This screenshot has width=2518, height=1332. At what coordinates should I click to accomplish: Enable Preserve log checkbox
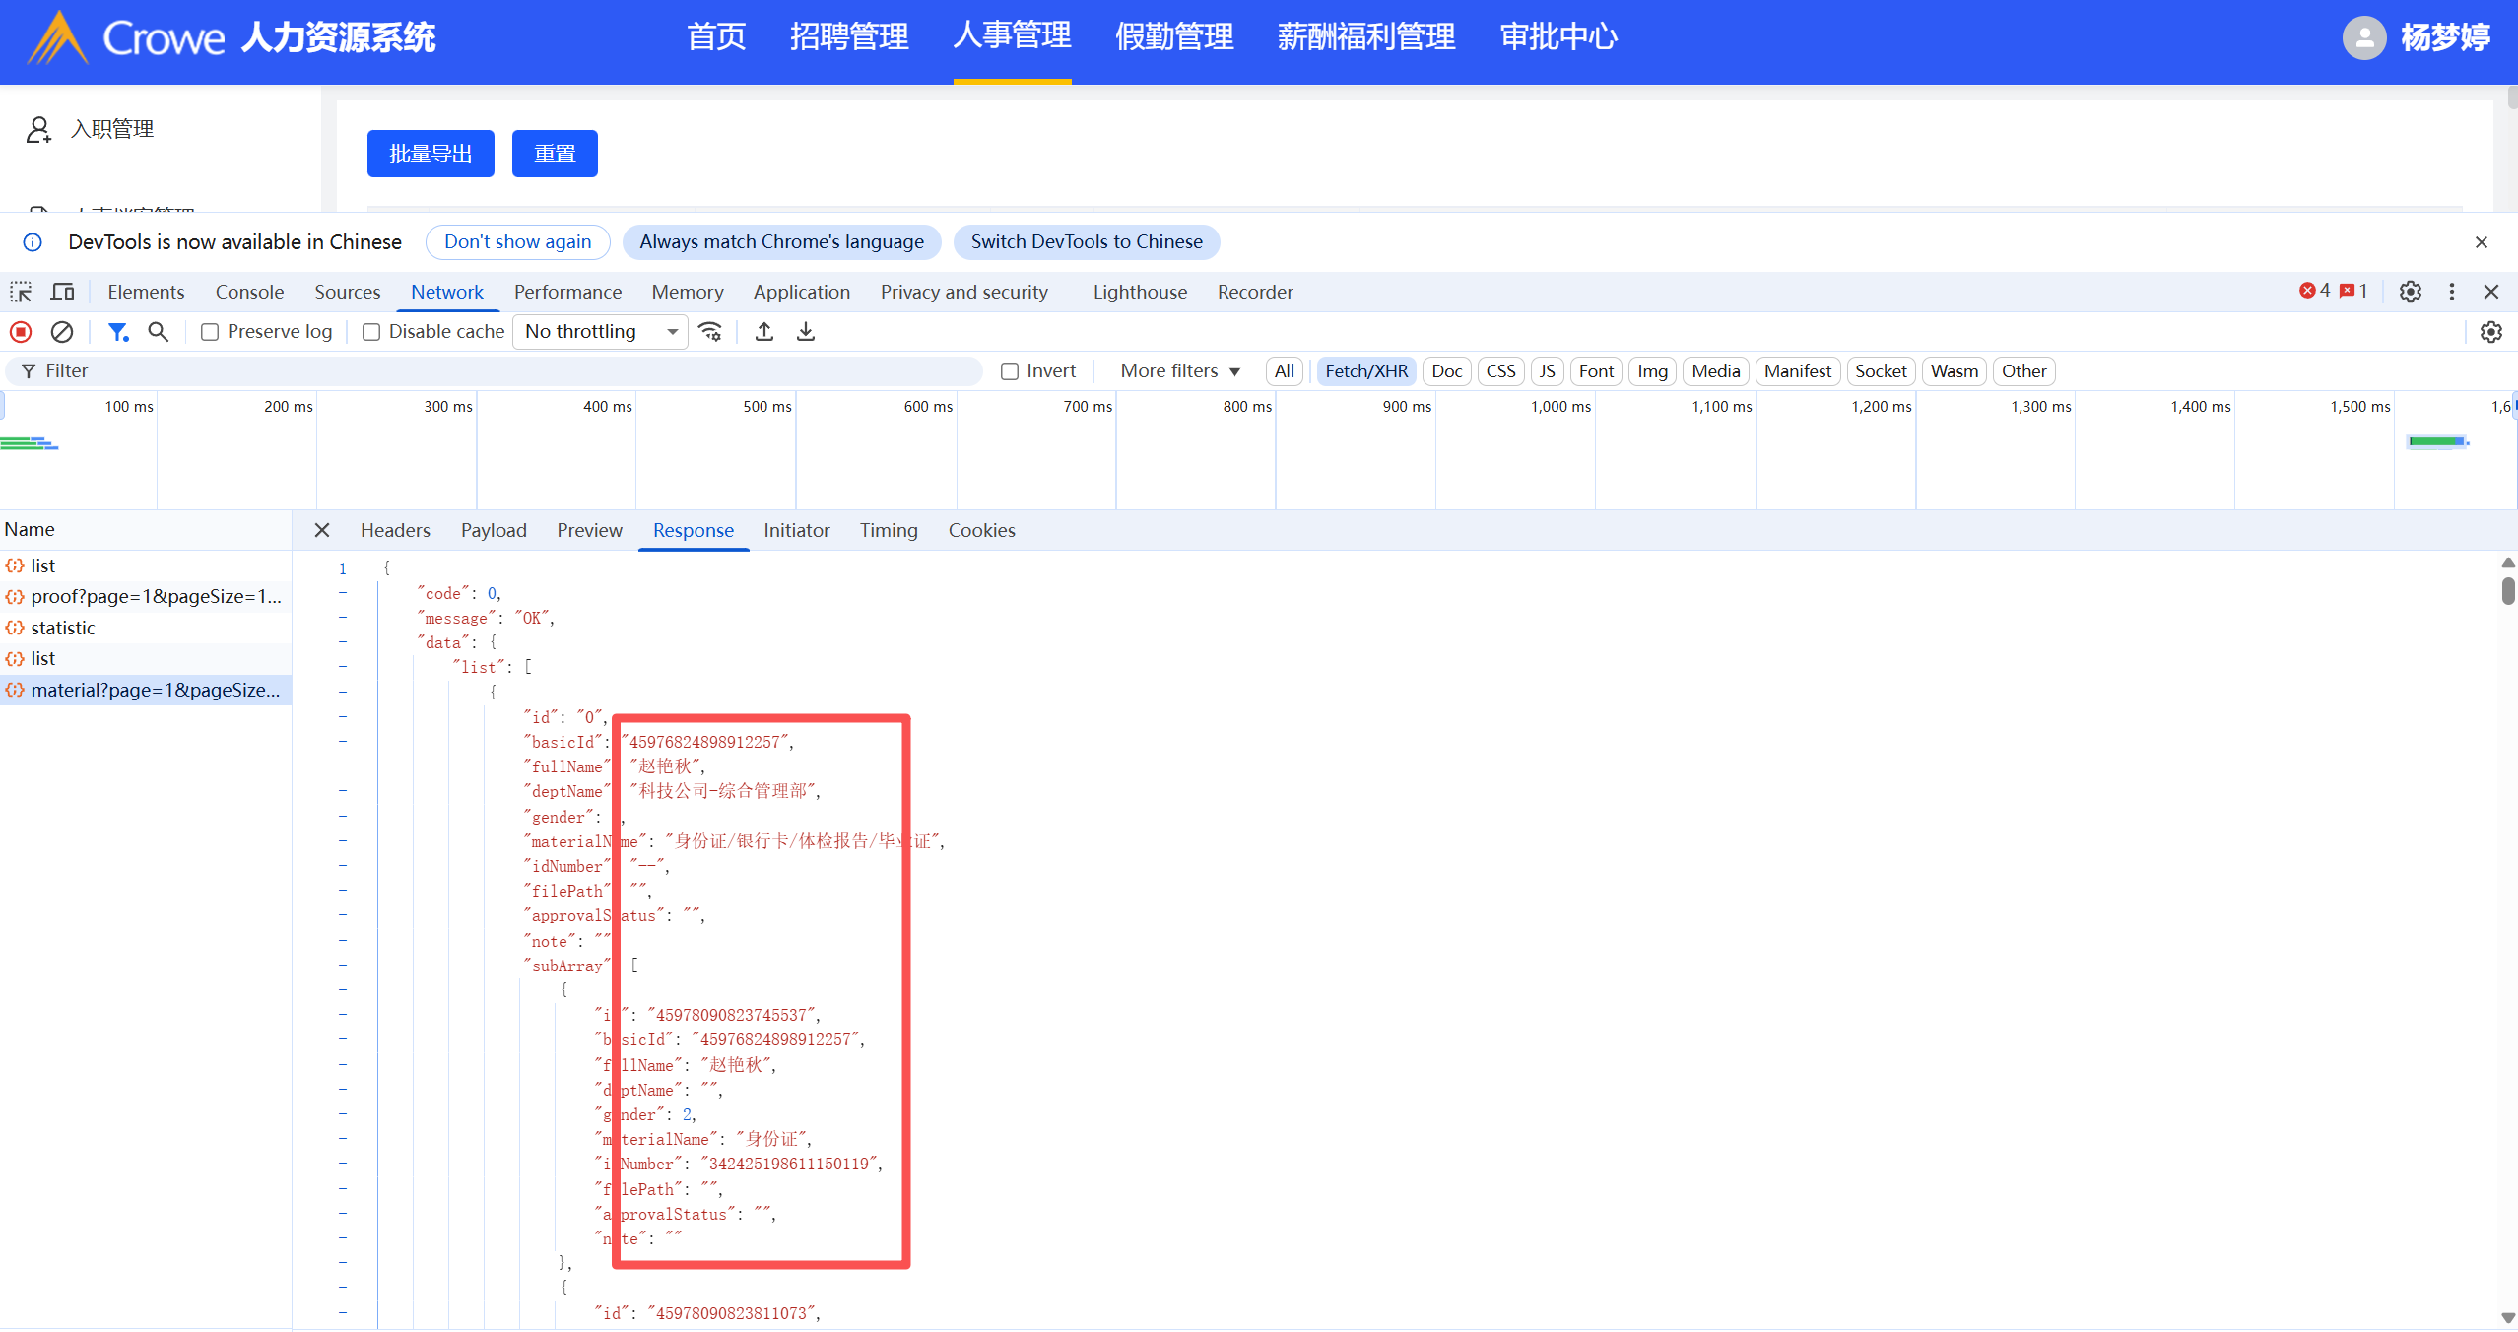pyautogui.click(x=210, y=332)
